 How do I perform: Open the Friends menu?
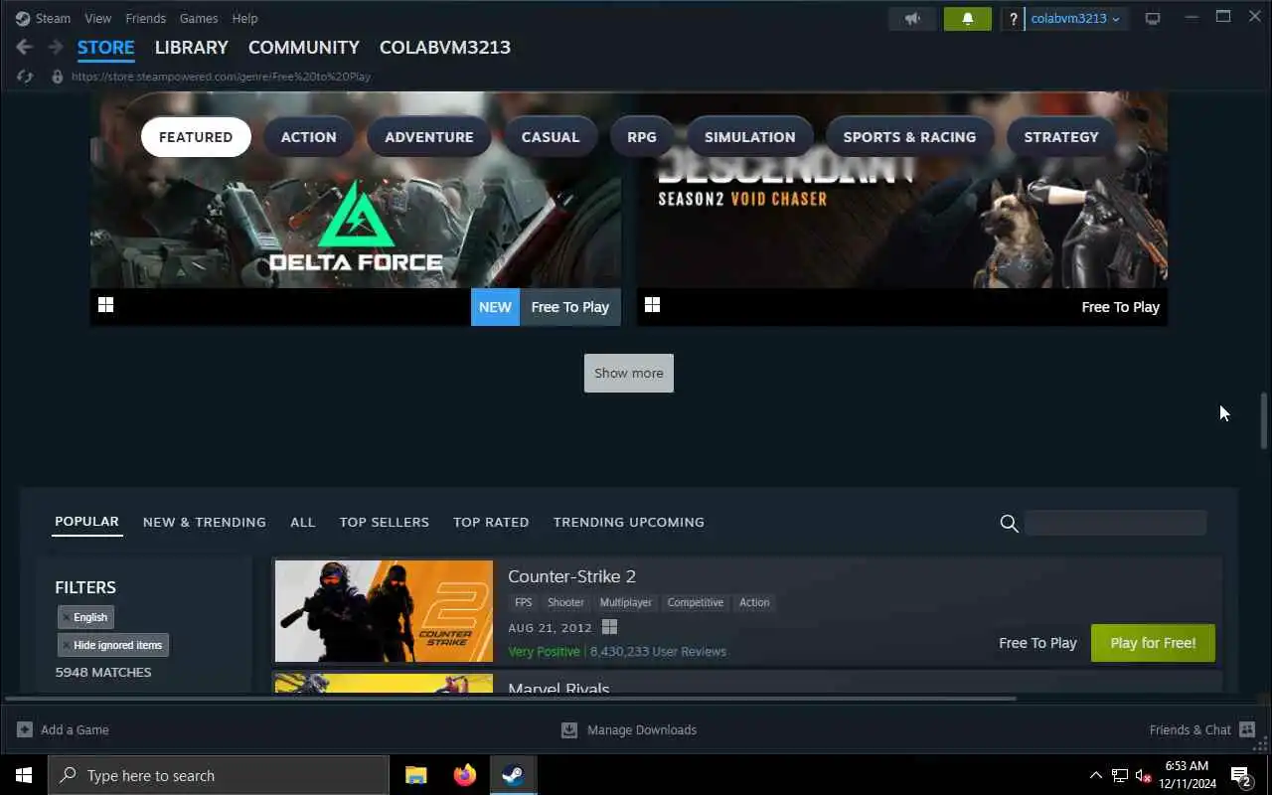pos(145,18)
